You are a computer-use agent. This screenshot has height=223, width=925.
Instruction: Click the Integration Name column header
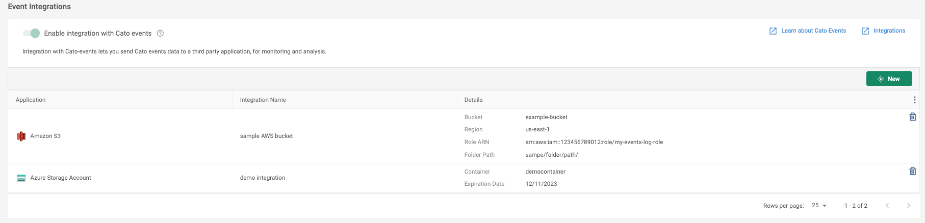[263, 100]
